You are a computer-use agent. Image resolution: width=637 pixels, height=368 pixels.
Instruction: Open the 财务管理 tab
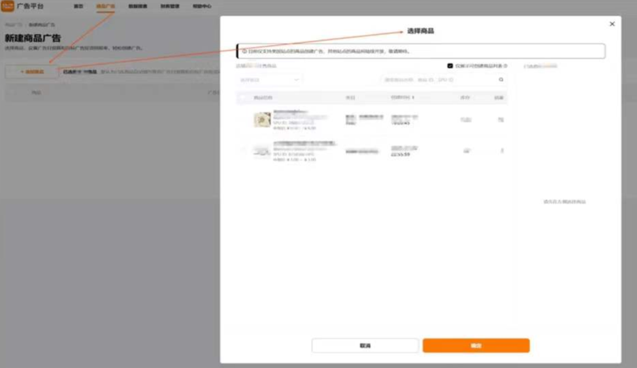[170, 6]
